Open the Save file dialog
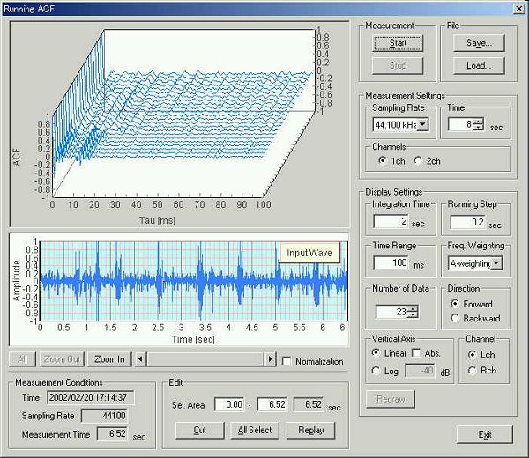This screenshot has width=529, height=458. 479,43
